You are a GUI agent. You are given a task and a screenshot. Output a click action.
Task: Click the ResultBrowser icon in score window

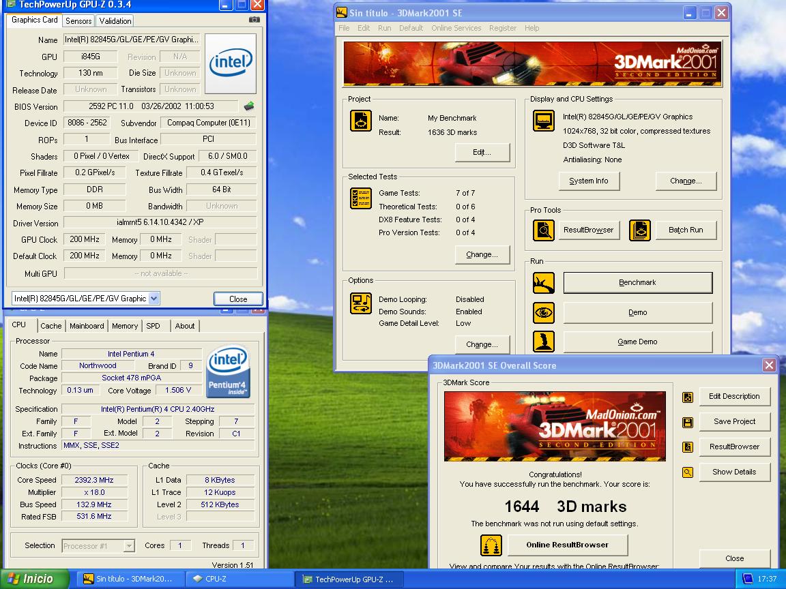coord(688,447)
